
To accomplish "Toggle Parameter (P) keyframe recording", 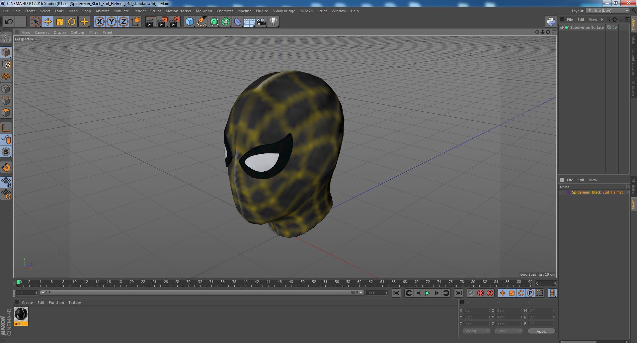I will (x=530, y=293).
